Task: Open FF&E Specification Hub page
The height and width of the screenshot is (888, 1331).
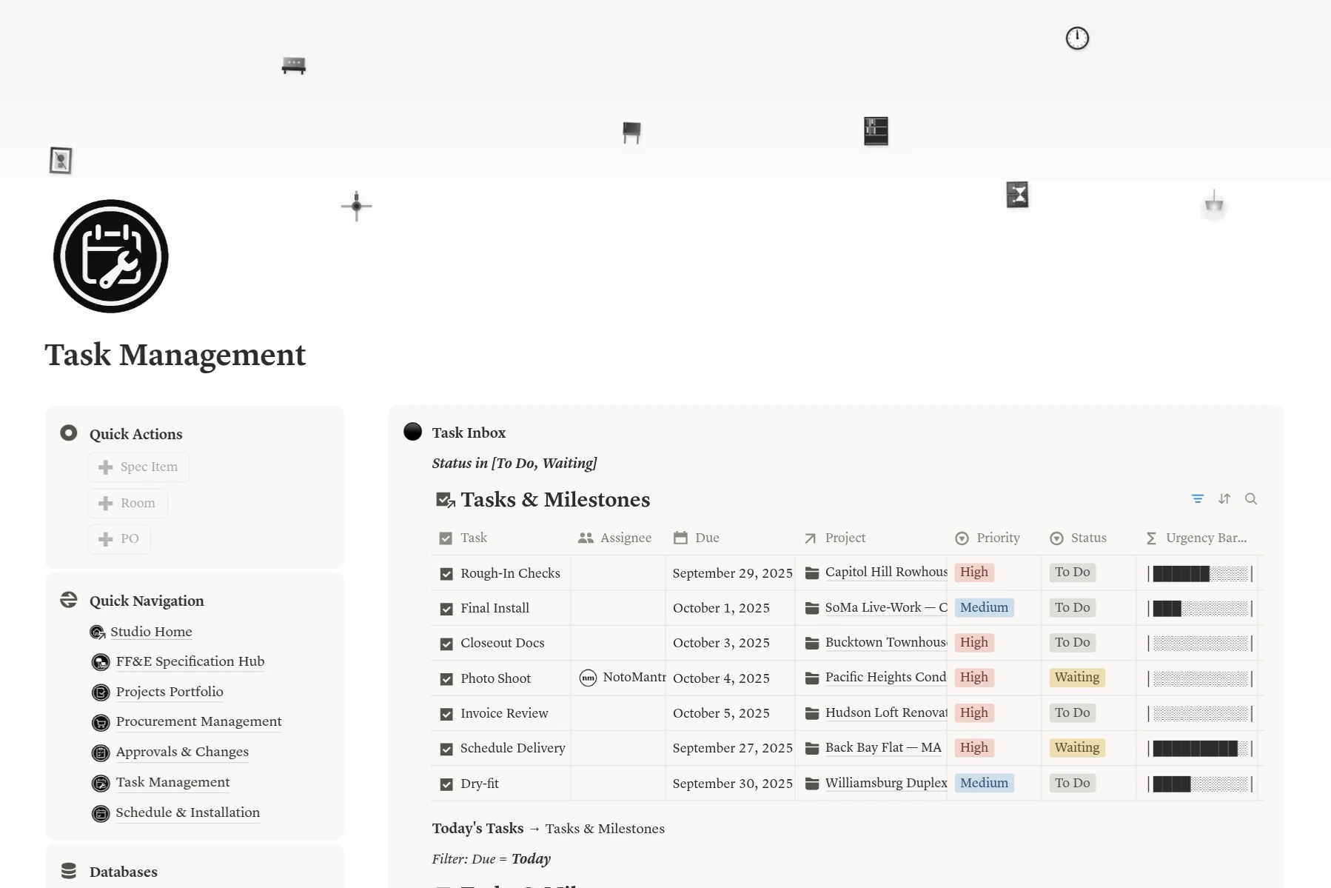Action: pos(190,661)
